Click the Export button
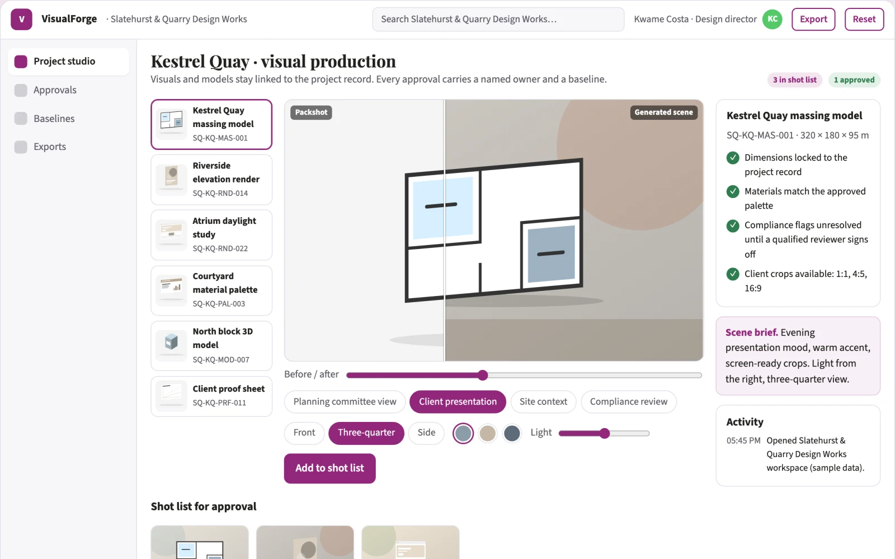Viewport: 895px width, 559px height. click(x=813, y=19)
